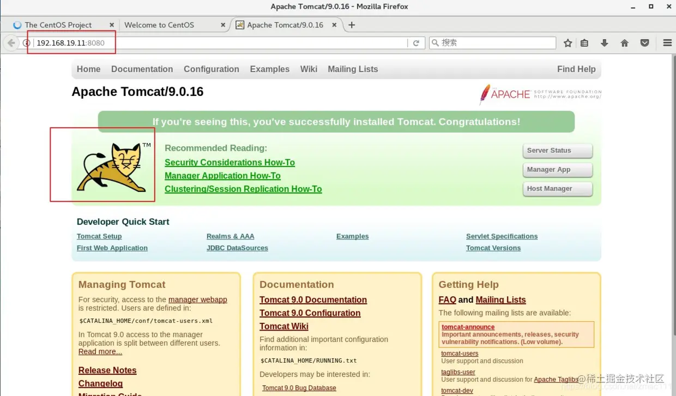Open the Servlet Specifications link
This screenshot has width=676, height=396.
[502, 236]
